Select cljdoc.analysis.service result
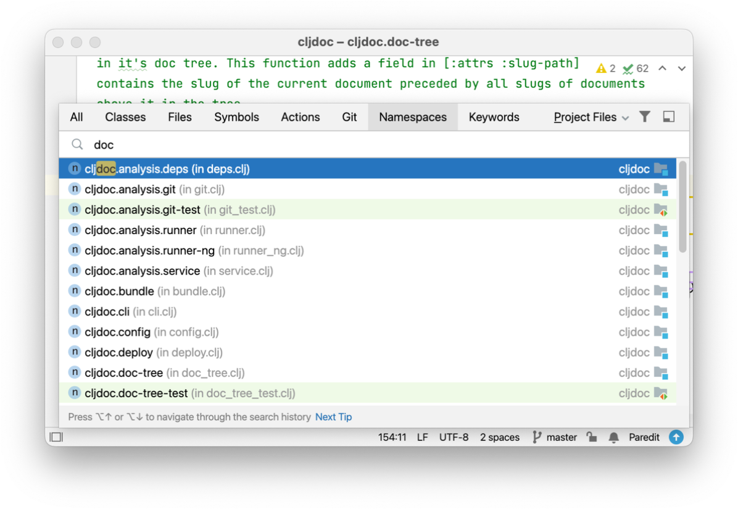 click(368, 271)
